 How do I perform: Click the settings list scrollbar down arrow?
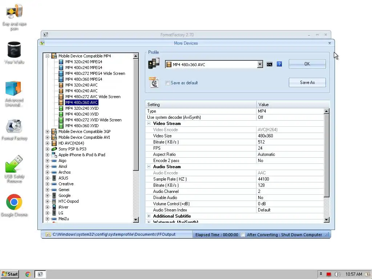point(327,220)
